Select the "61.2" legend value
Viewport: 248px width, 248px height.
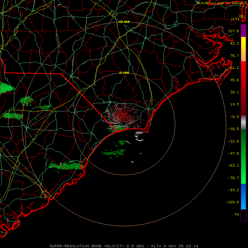tap(234, 68)
